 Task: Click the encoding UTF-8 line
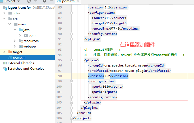coord(116,29)
